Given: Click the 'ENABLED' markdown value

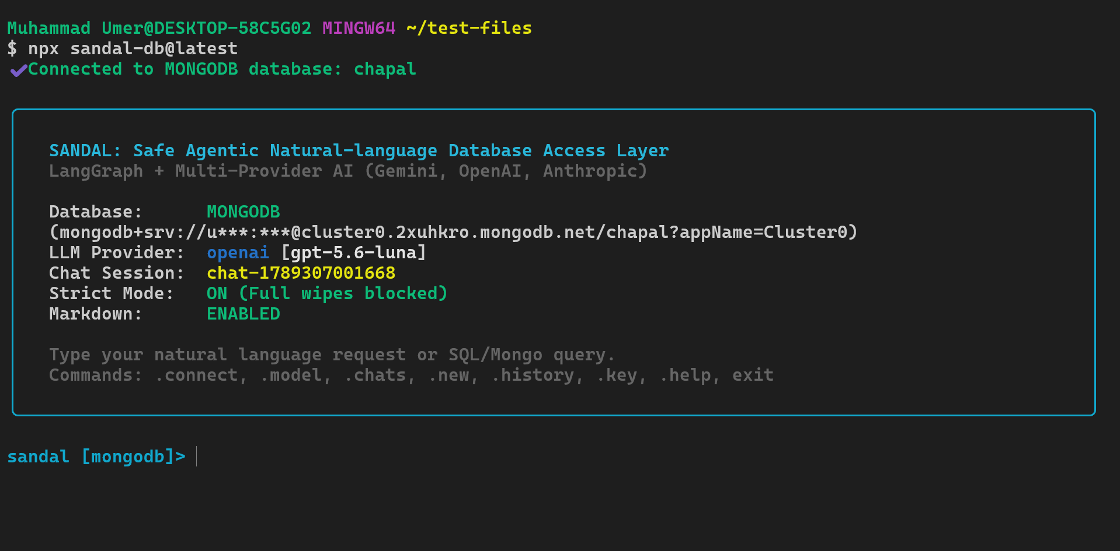Looking at the screenshot, I should coord(244,314).
